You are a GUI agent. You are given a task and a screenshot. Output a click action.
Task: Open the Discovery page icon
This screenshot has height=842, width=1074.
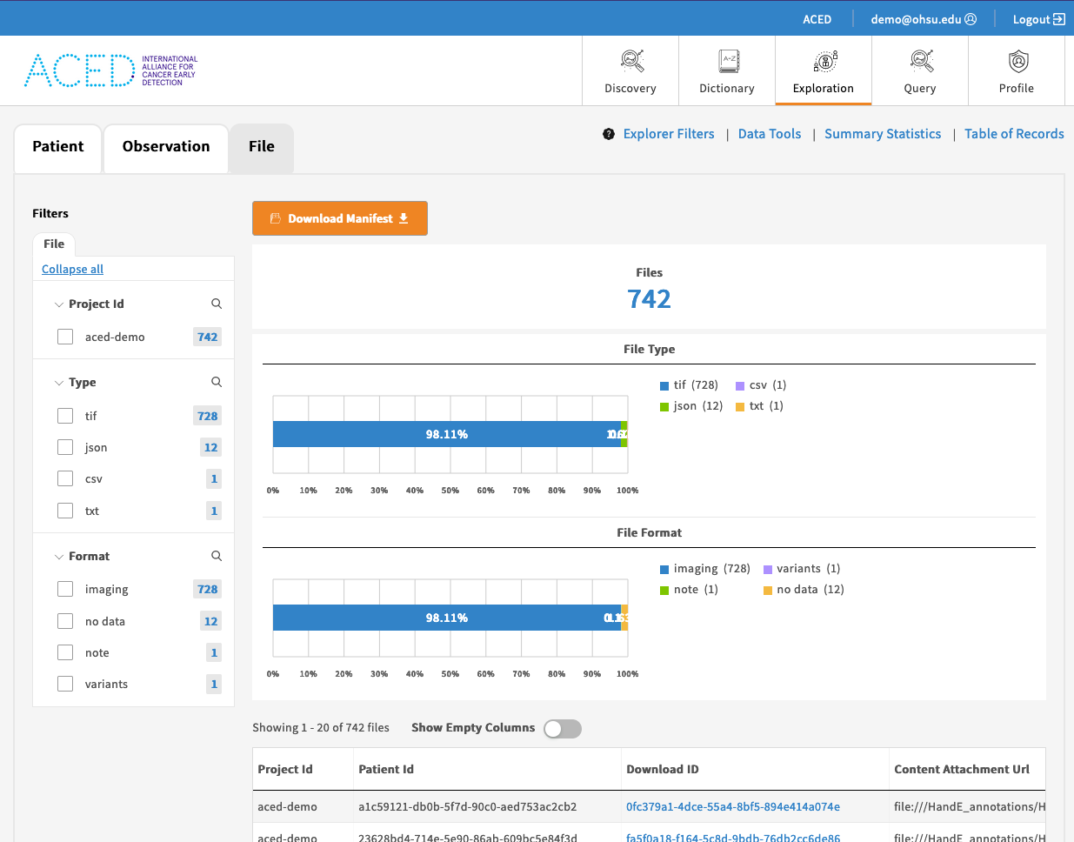(x=631, y=61)
